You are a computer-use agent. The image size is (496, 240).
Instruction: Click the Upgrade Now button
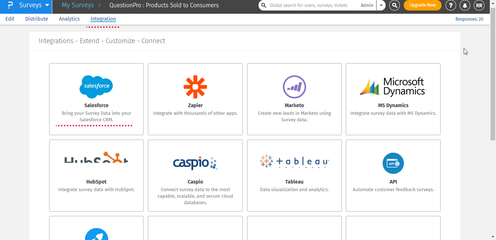click(x=422, y=5)
